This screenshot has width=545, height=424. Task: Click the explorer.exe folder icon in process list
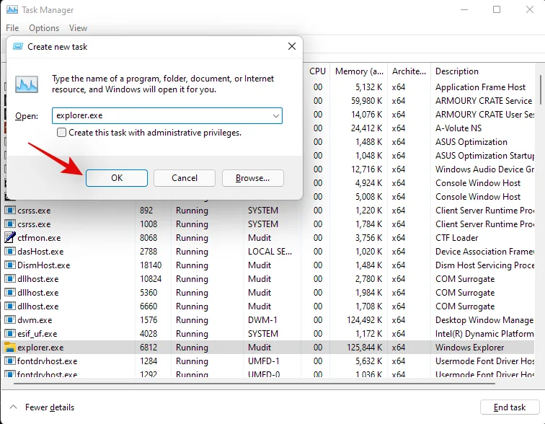pos(10,348)
